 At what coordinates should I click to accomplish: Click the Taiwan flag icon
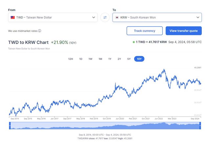(x=13, y=17)
